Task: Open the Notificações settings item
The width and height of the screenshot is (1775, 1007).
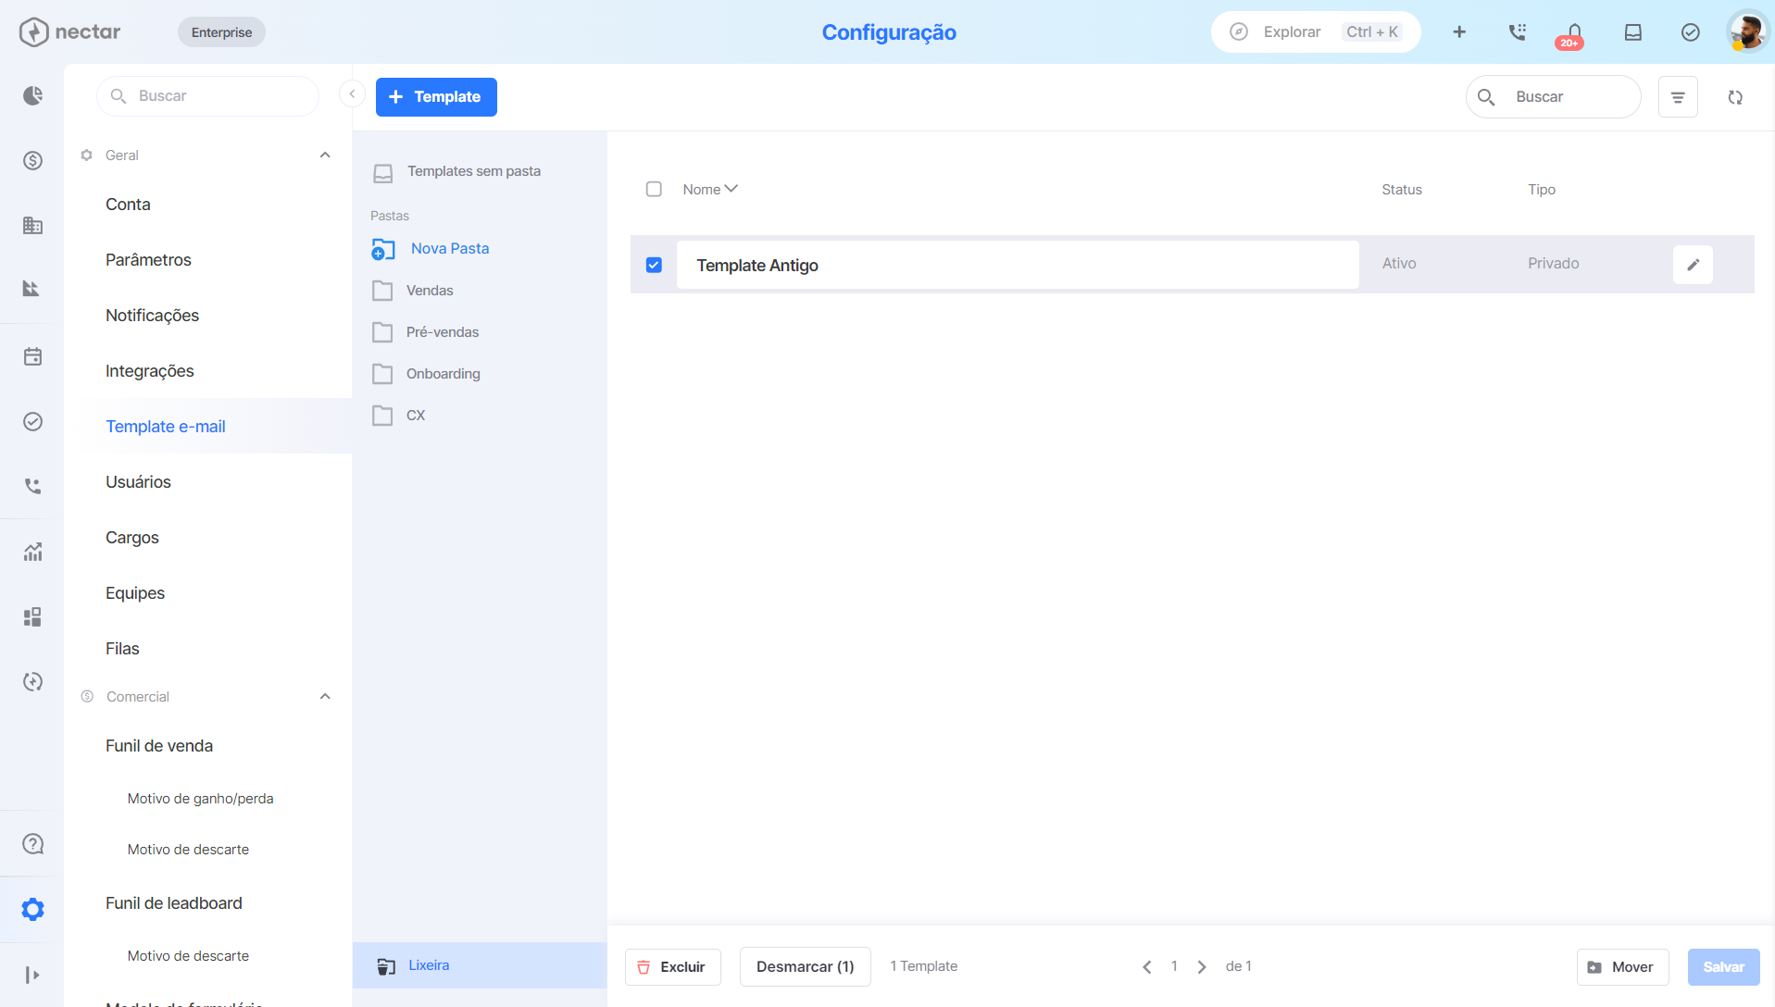Action: point(152,316)
